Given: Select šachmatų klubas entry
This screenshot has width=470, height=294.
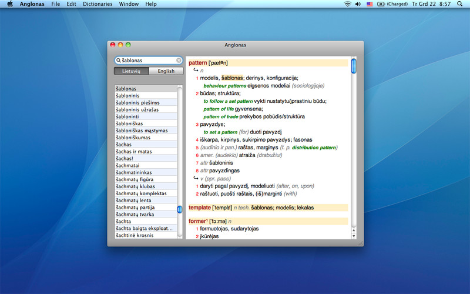Looking at the screenshot, I should (x=146, y=186).
